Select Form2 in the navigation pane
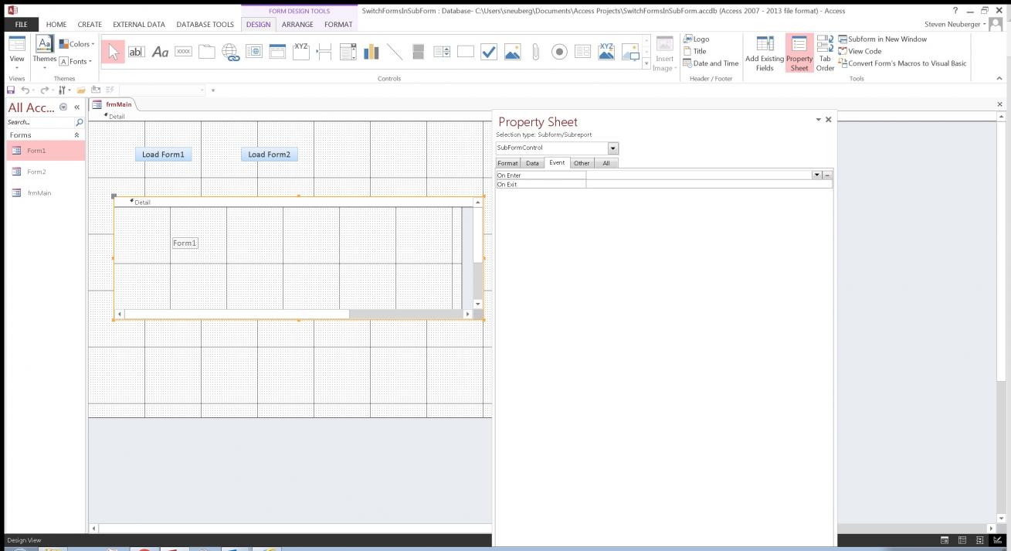 point(36,172)
